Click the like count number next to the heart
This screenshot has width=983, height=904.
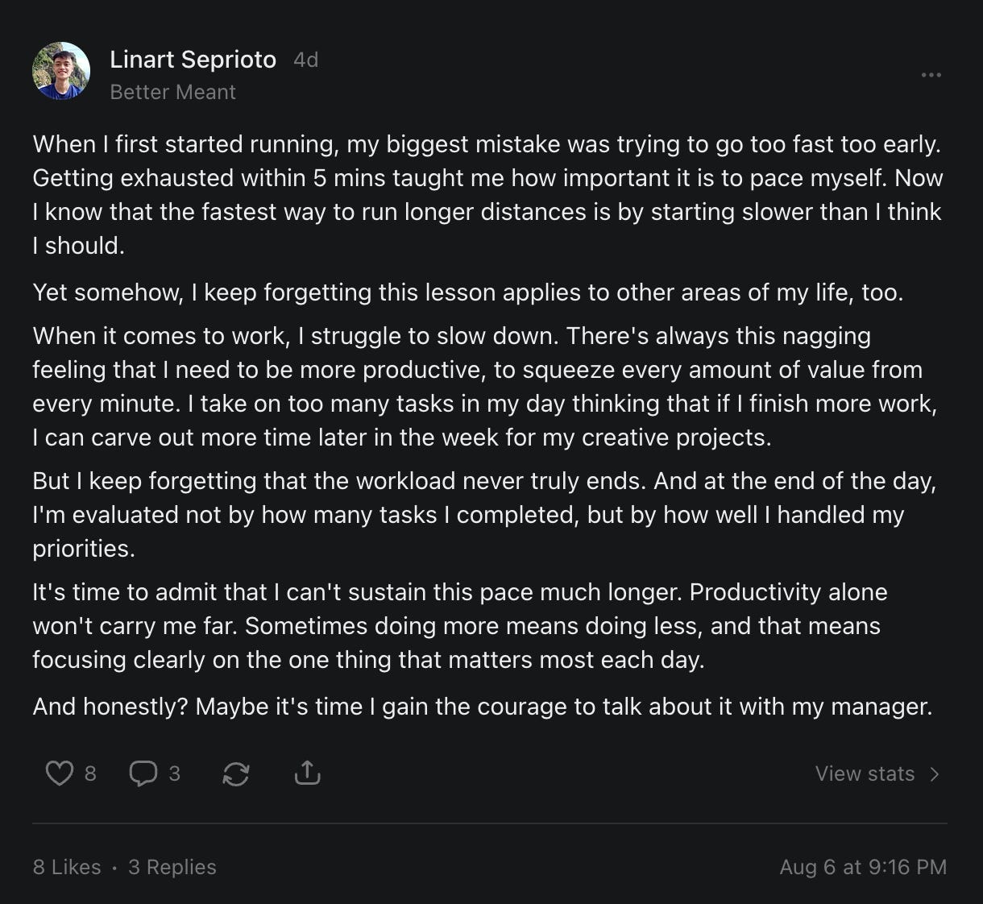click(x=90, y=773)
